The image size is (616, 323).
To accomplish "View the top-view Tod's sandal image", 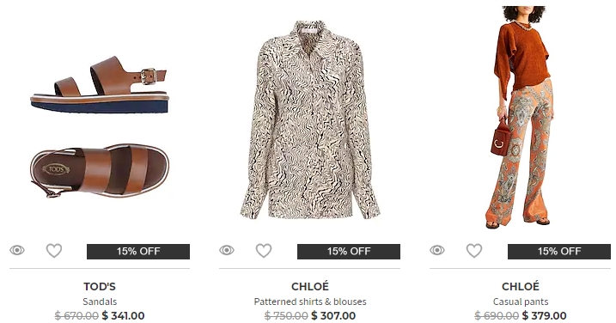I will (100, 171).
